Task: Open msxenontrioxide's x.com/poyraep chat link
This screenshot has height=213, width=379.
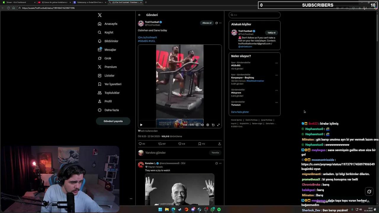Action: (338, 164)
